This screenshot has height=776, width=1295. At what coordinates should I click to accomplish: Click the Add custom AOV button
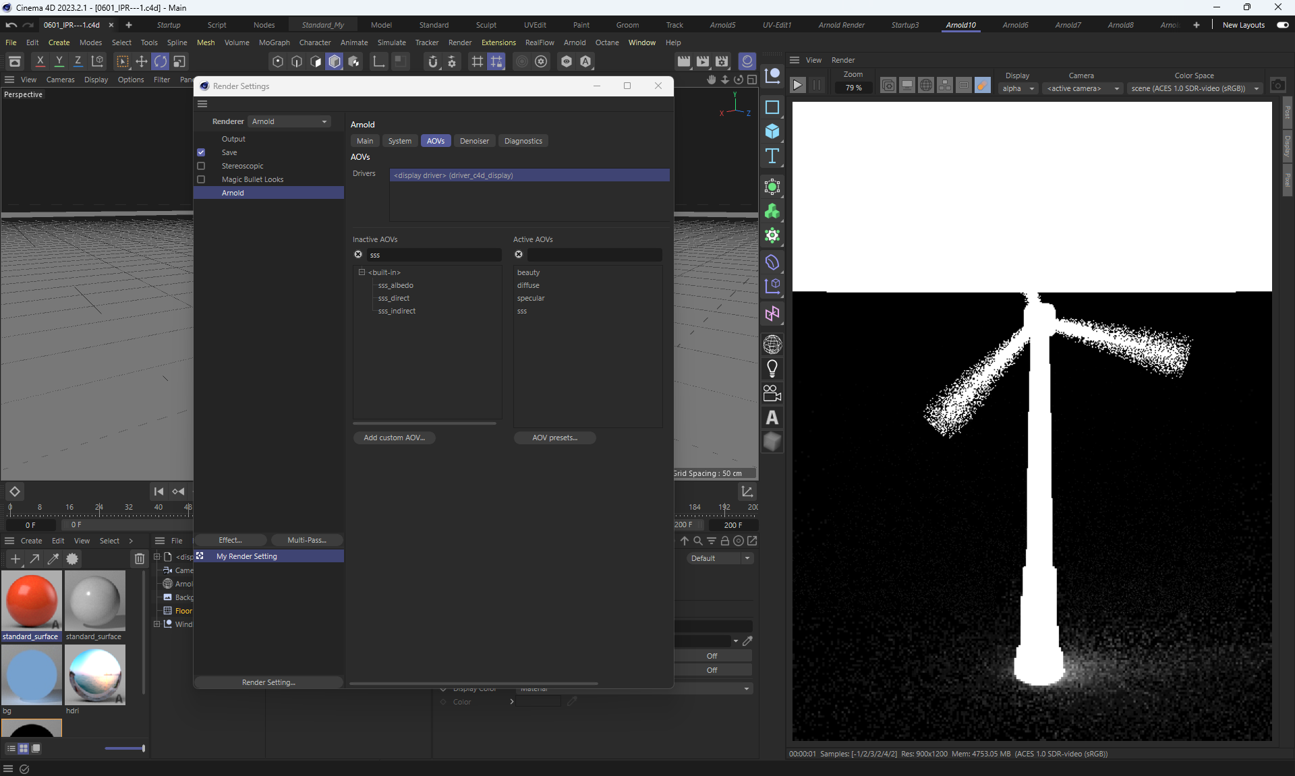[394, 438]
